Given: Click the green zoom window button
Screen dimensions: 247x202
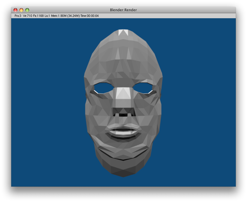Looking at the screenshot, I should pyautogui.click(x=27, y=10).
